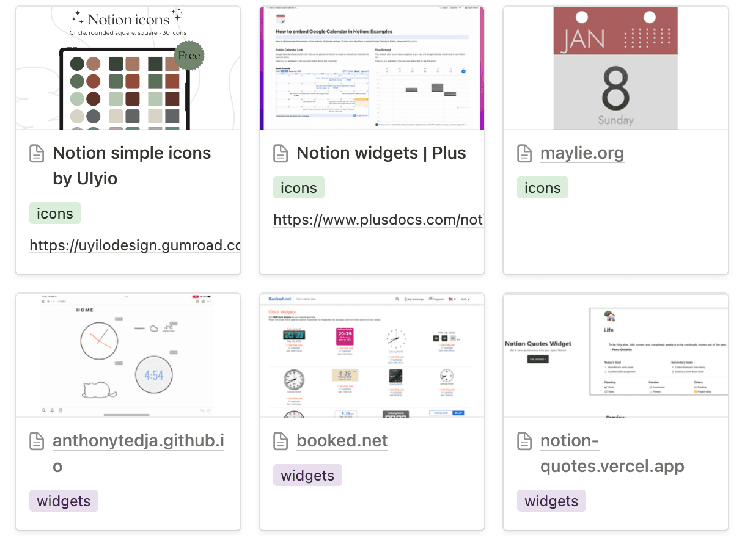This screenshot has height=541, width=742.
Task: Click "Support" in the booked.net preview
Action: coord(436,299)
